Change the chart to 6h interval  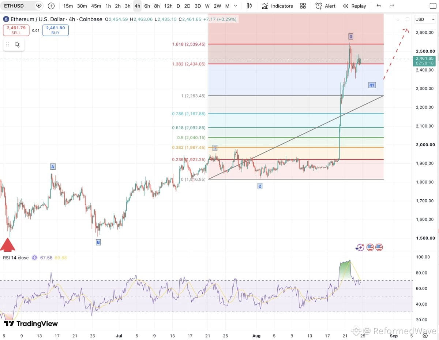147,6
